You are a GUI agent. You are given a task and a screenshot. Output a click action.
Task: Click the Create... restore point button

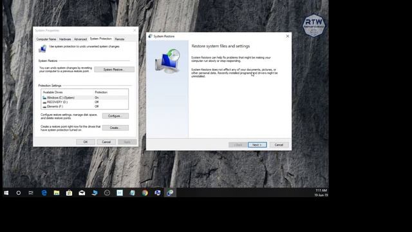[x=115, y=128]
